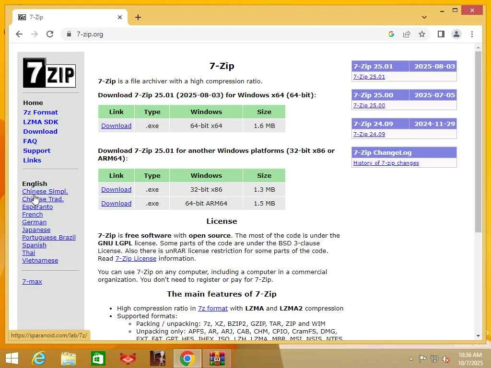Click the address bar URL 7-zip.org
Image resolution: width=491 pixels, height=368 pixels.
click(90, 34)
